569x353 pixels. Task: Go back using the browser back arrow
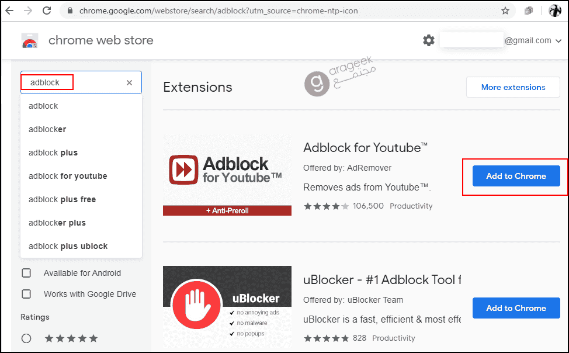coord(9,11)
